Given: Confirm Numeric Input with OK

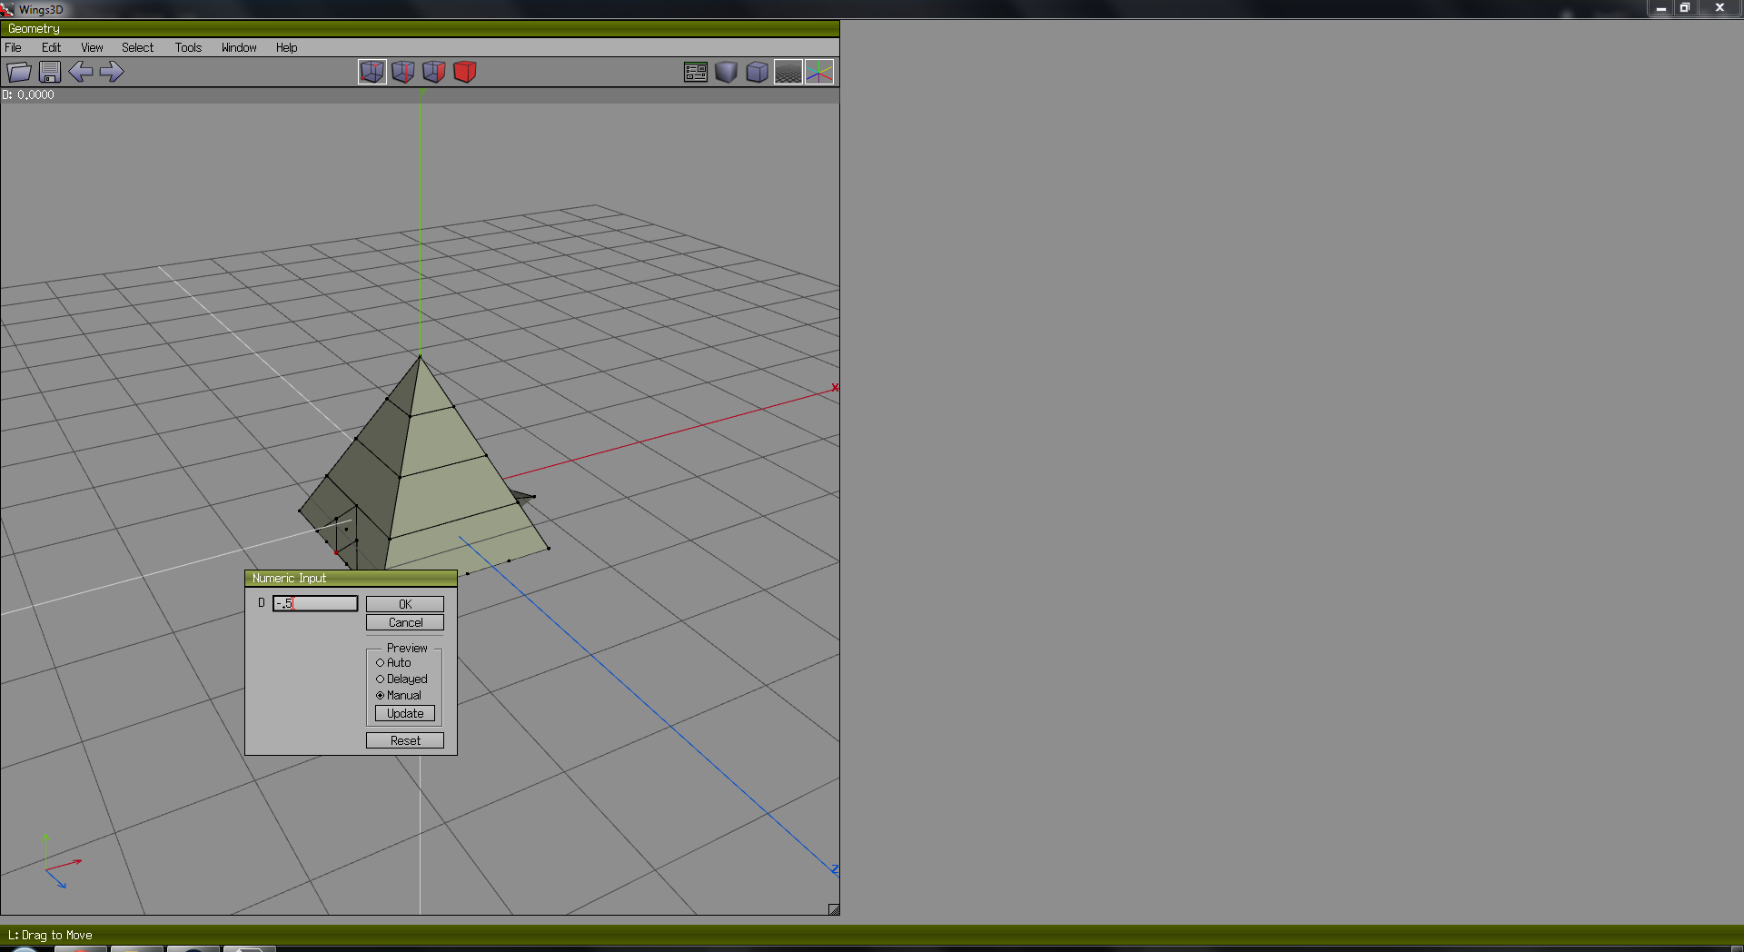Looking at the screenshot, I should tap(405, 604).
